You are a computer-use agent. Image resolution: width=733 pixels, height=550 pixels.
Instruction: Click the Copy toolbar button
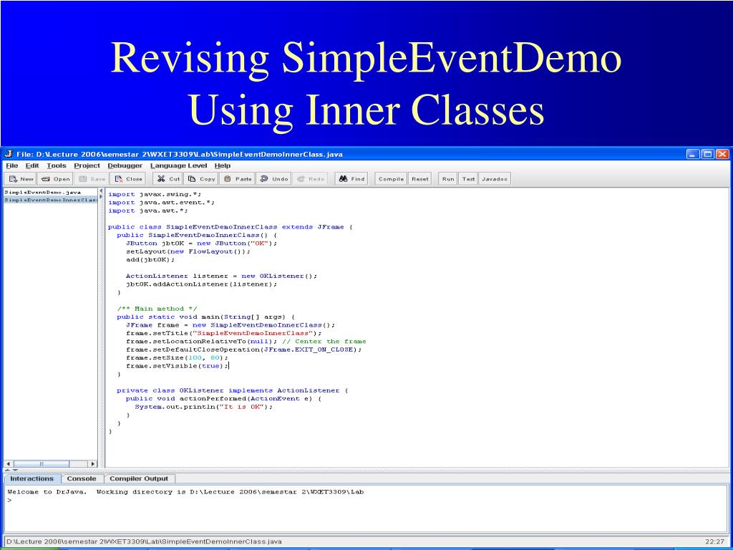(x=201, y=178)
